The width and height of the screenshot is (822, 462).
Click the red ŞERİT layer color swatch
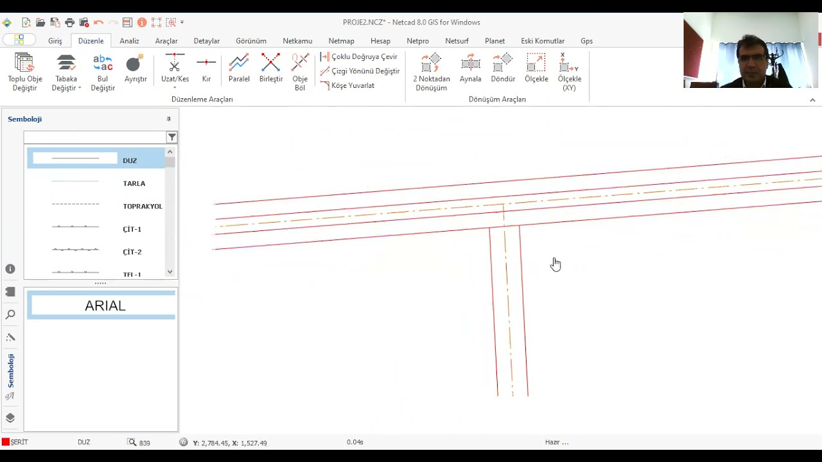click(x=6, y=442)
